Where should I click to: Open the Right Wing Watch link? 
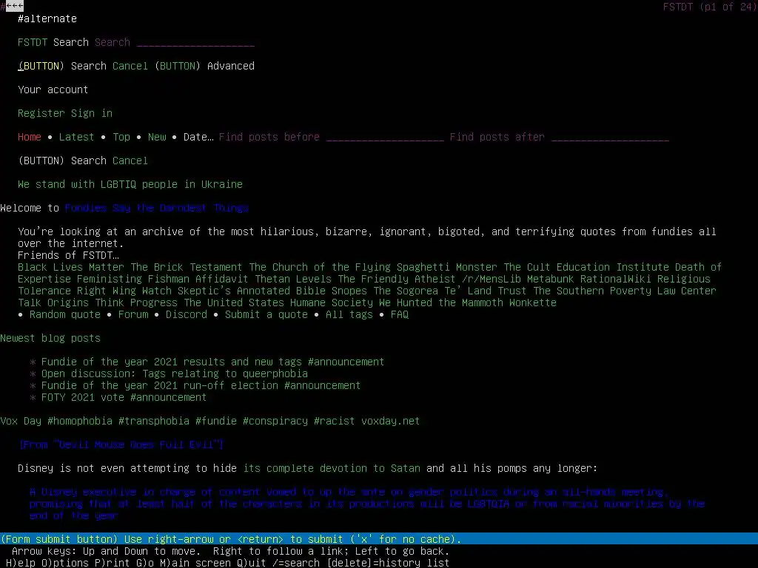(x=124, y=291)
